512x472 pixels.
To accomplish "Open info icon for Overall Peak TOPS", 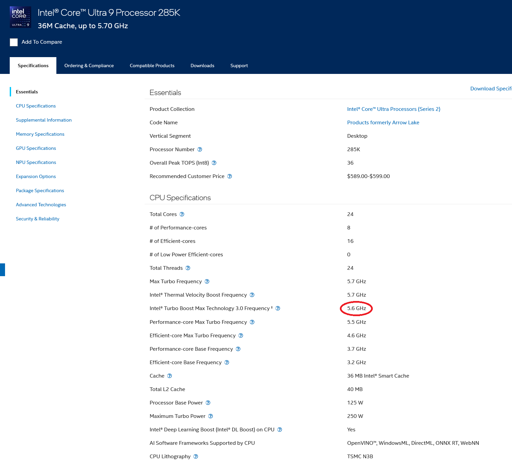I will pyautogui.click(x=214, y=163).
